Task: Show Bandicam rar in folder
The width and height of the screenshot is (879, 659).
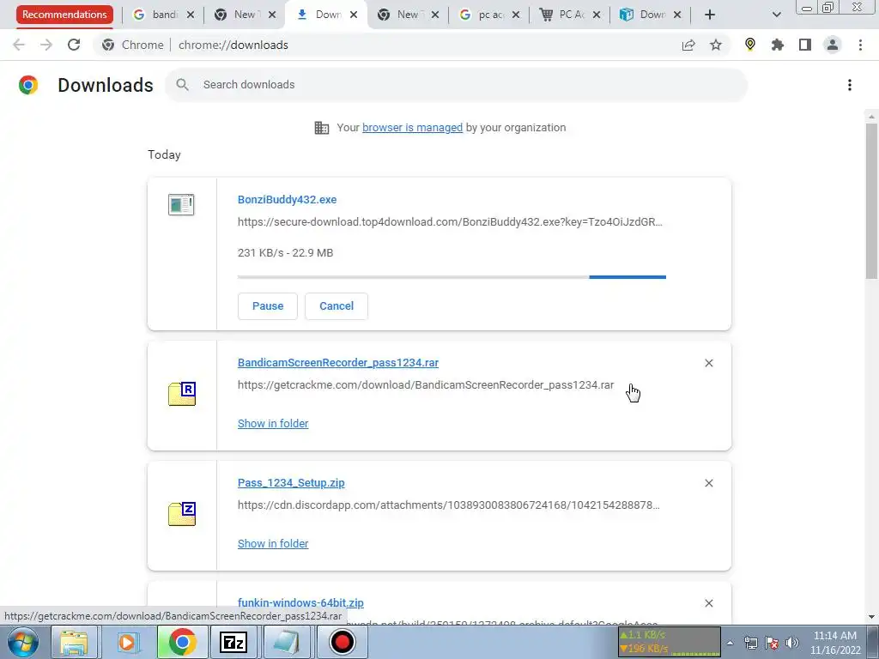Action: [x=273, y=424]
